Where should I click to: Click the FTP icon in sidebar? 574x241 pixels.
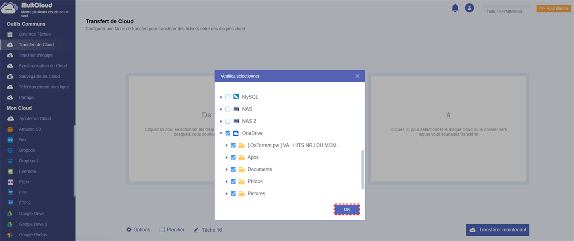10,192
